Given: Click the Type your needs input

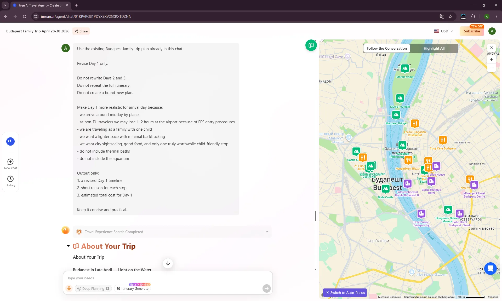Looking at the screenshot, I should tap(167, 278).
